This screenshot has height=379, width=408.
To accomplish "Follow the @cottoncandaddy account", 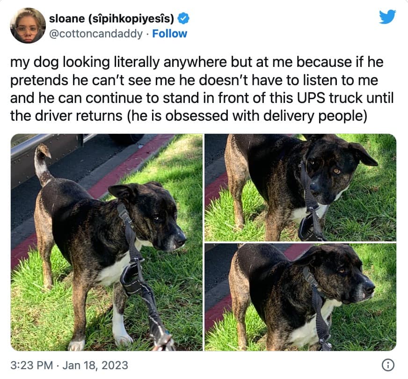I will [x=169, y=34].
